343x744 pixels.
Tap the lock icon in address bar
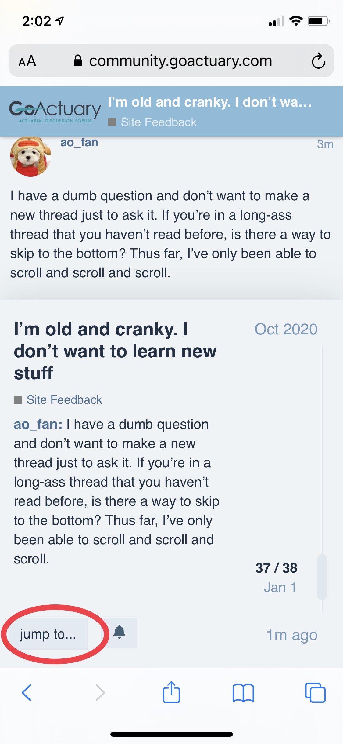pyautogui.click(x=78, y=60)
